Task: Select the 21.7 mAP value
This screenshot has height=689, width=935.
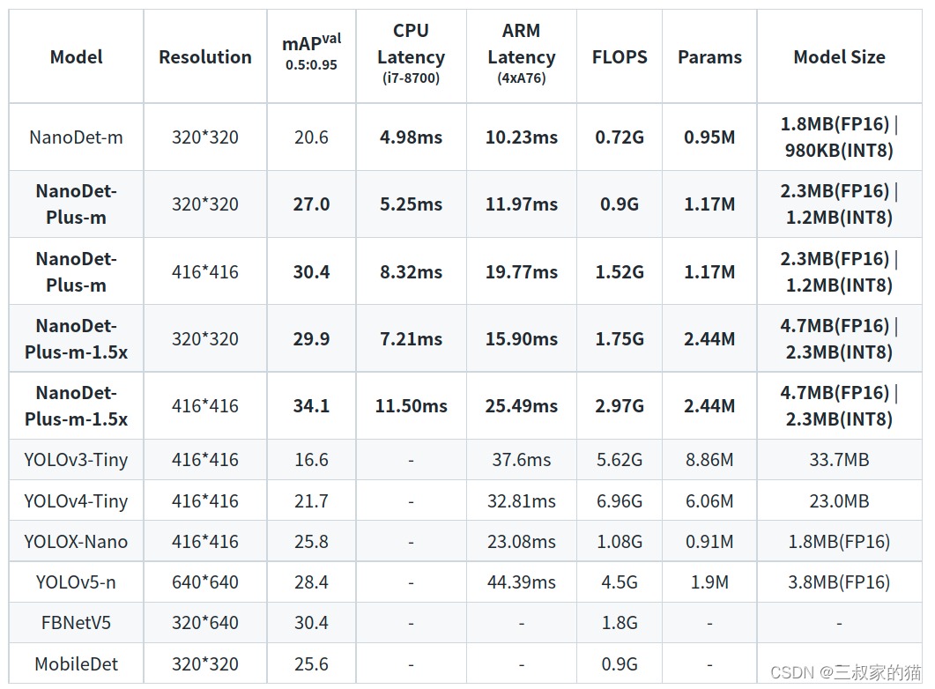Action: coord(311,501)
